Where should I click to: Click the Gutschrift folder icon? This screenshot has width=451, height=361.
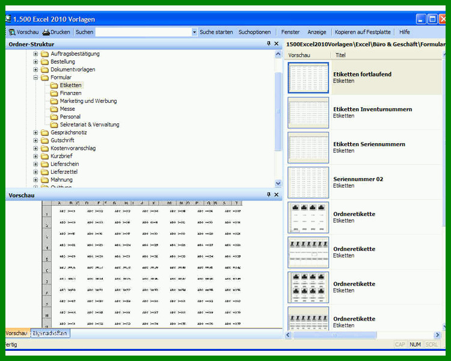coord(44,140)
